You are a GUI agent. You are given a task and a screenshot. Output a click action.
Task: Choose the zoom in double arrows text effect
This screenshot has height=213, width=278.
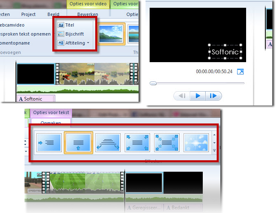167,143
